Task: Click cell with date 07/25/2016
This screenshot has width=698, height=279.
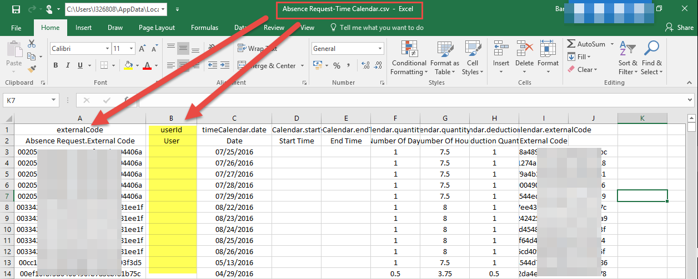Action: click(234, 152)
